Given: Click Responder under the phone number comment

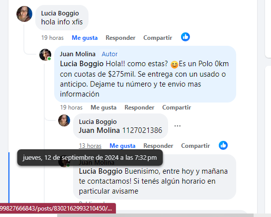Looking at the screenshot, I should [x=158, y=146].
